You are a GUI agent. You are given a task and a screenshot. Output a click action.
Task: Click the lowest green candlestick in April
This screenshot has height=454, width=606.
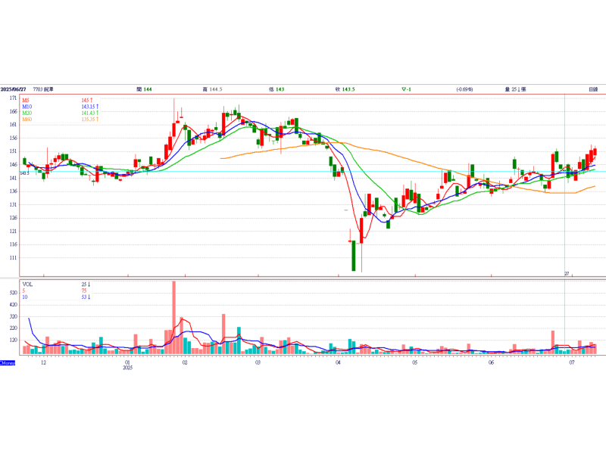(354, 256)
